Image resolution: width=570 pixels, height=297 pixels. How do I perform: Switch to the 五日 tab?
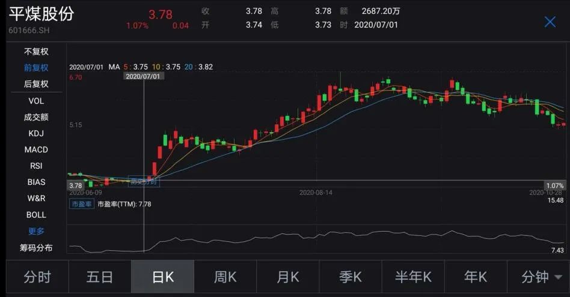coord(100,277)
